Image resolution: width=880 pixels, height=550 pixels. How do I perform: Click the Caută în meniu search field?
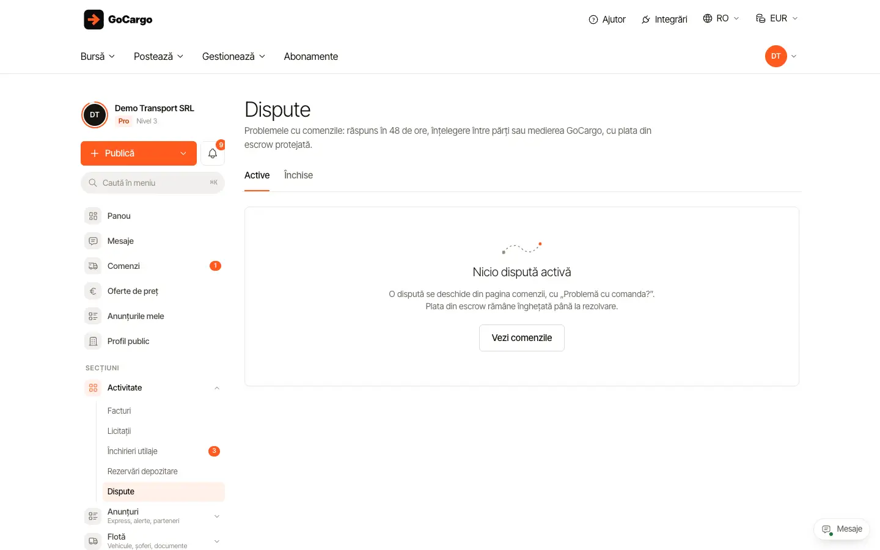[153, 183]
